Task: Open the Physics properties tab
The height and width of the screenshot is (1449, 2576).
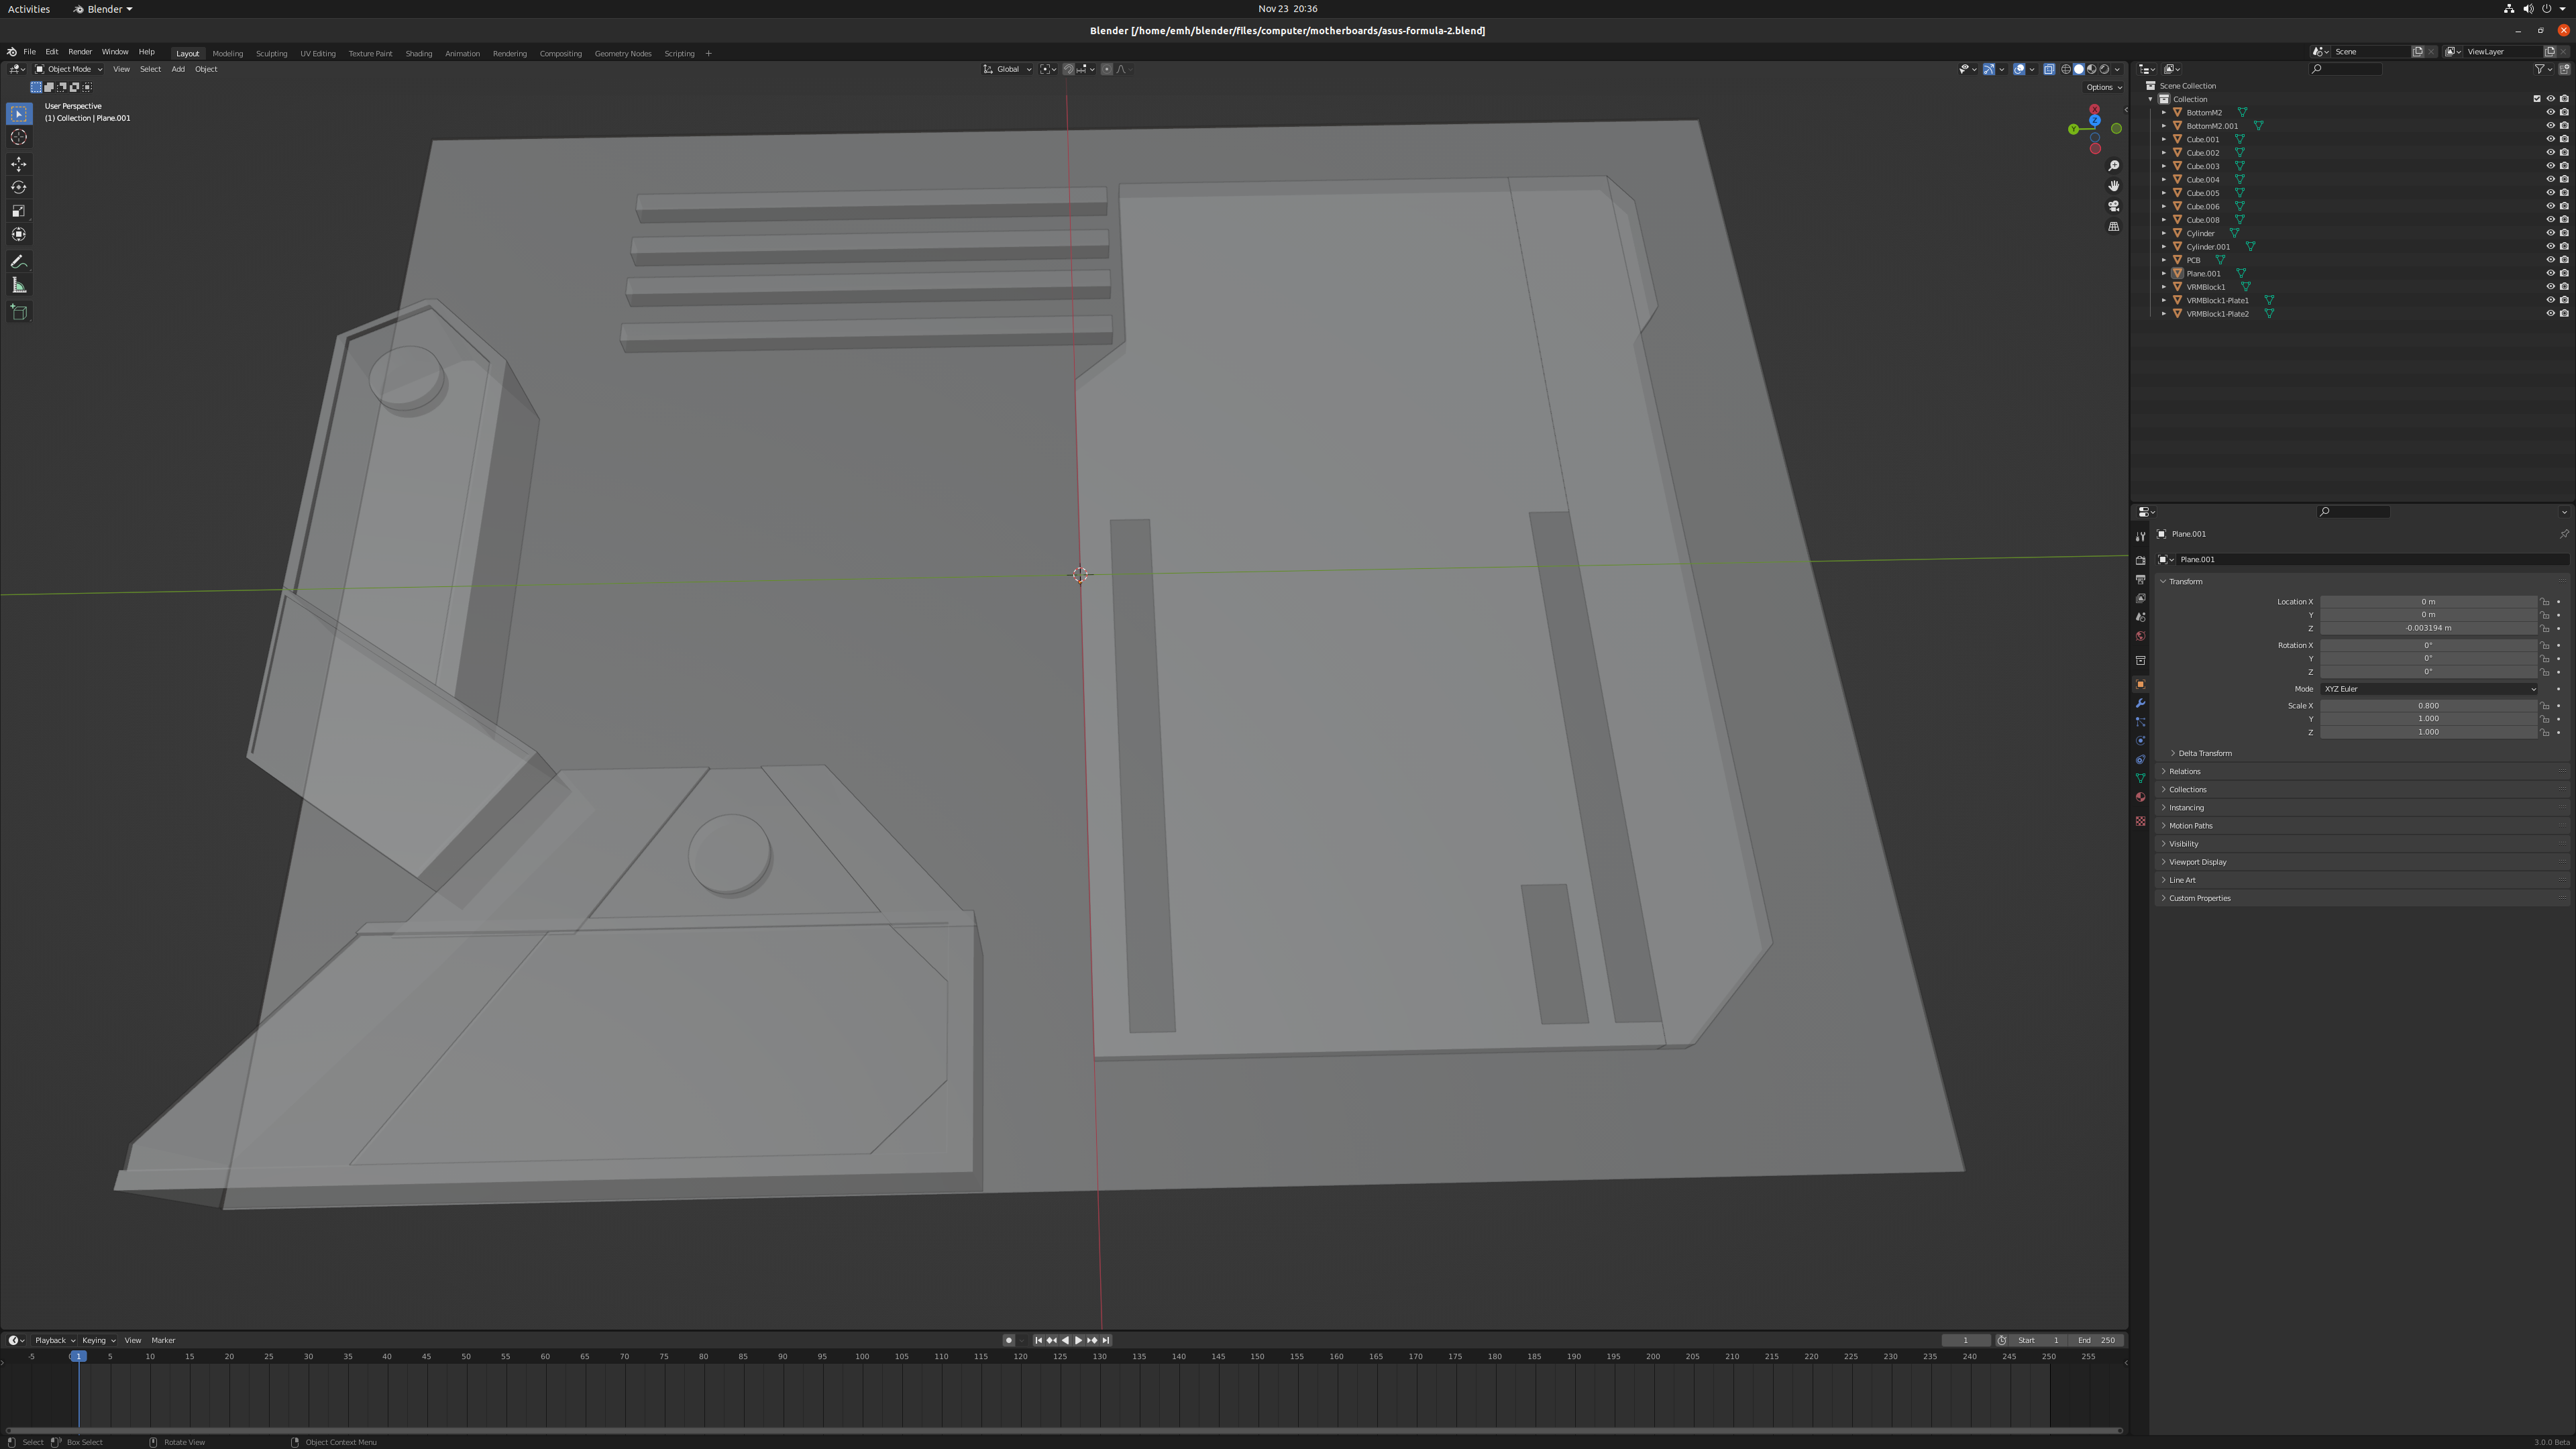Action: tap(2140, 741)
